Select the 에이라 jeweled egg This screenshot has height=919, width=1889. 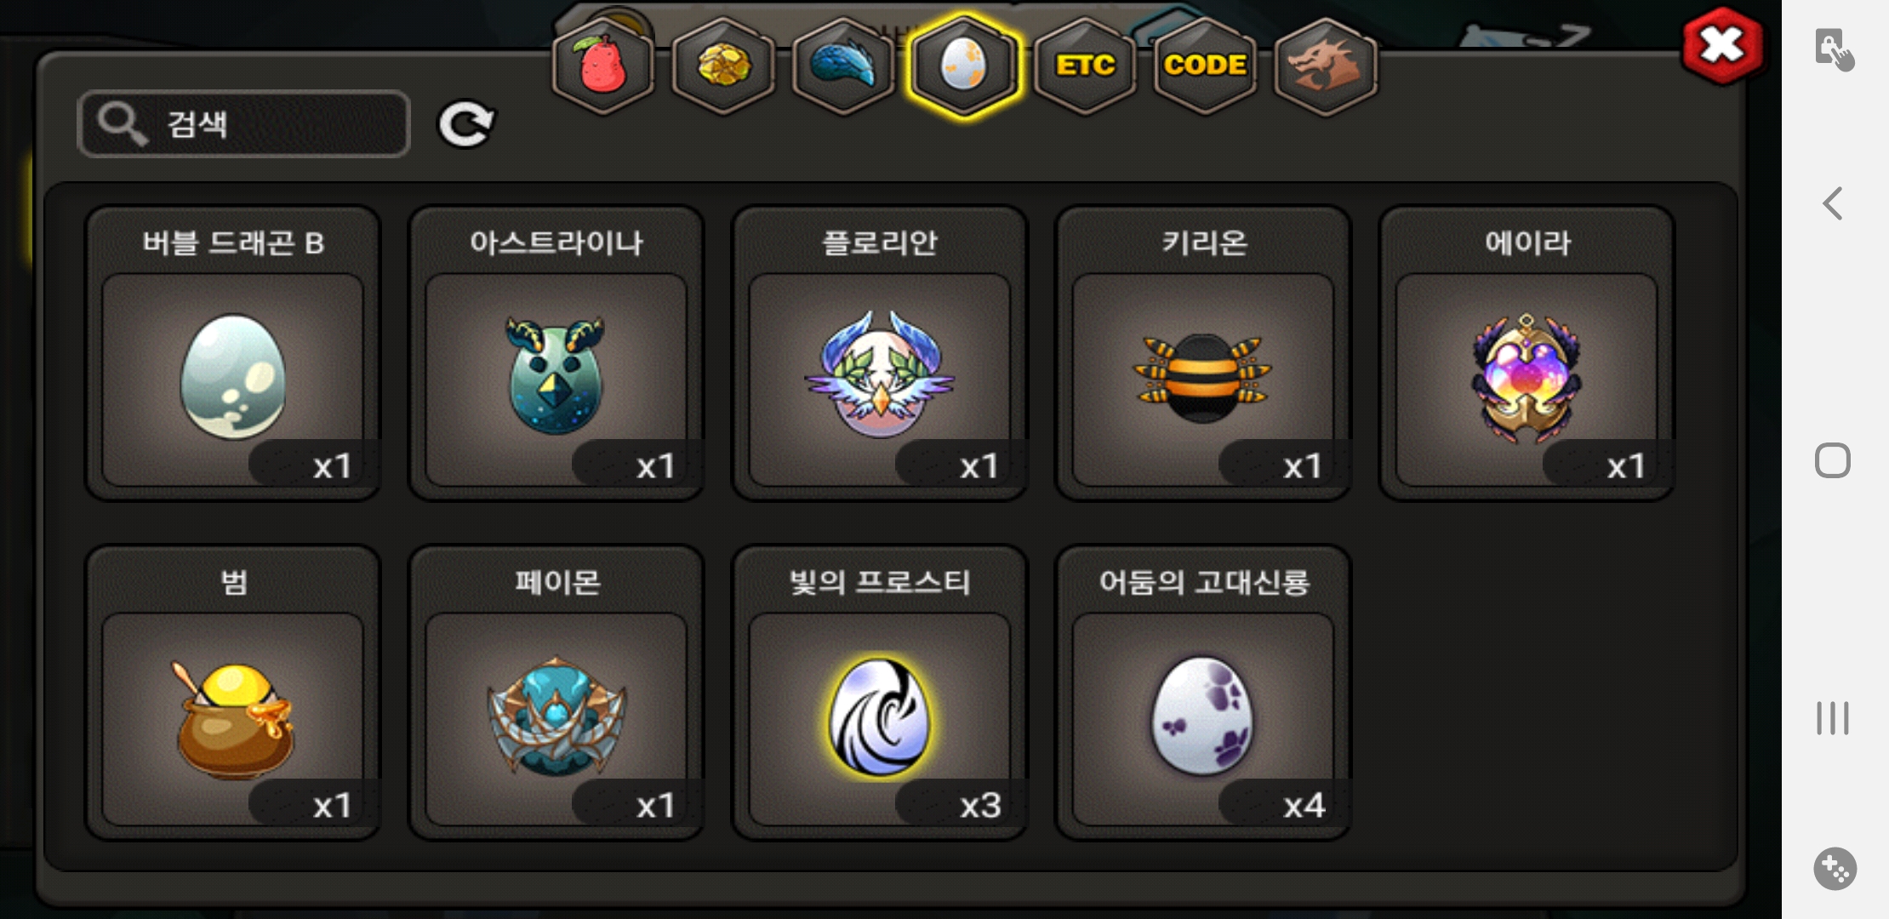[x=1527, y=353]
